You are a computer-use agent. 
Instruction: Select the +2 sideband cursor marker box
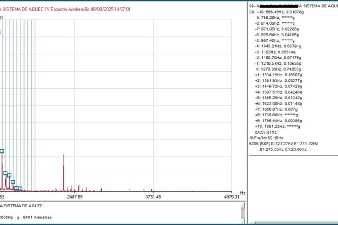click(5, 173)
